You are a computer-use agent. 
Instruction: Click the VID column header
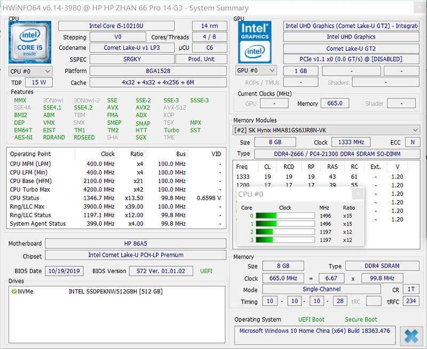click(216, 154)
